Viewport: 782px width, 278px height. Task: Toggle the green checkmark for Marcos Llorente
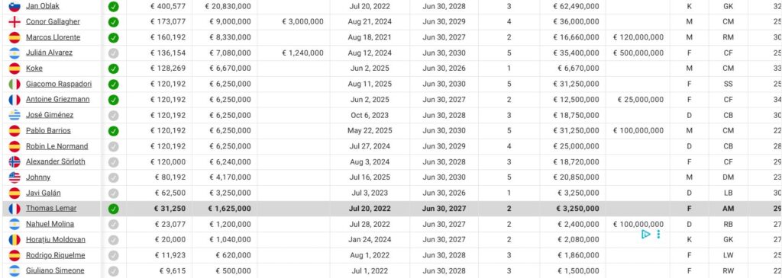coord(114,37)
